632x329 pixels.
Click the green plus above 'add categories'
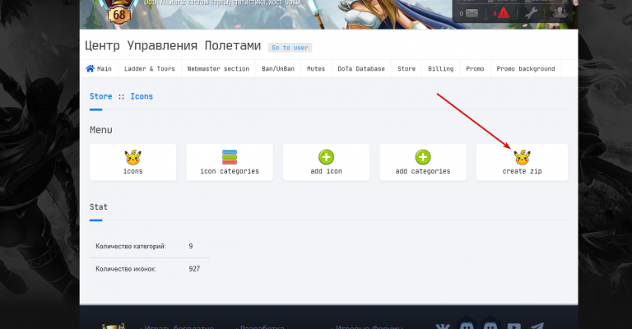[423, 157]
